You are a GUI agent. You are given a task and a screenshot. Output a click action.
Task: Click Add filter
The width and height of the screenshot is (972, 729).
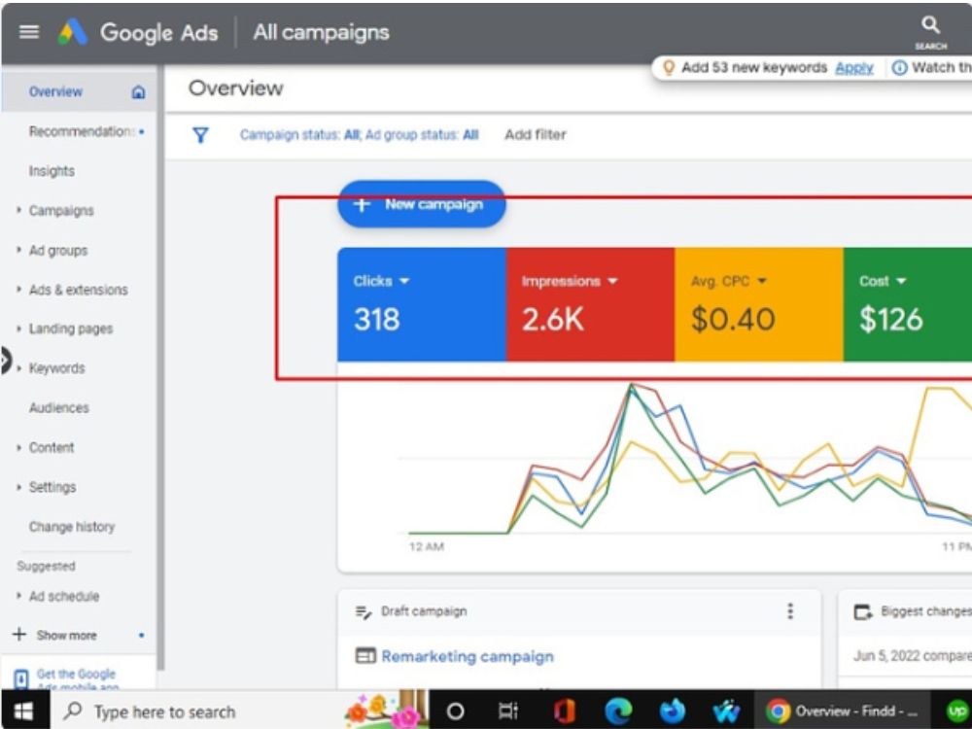[x=535, y=134]
